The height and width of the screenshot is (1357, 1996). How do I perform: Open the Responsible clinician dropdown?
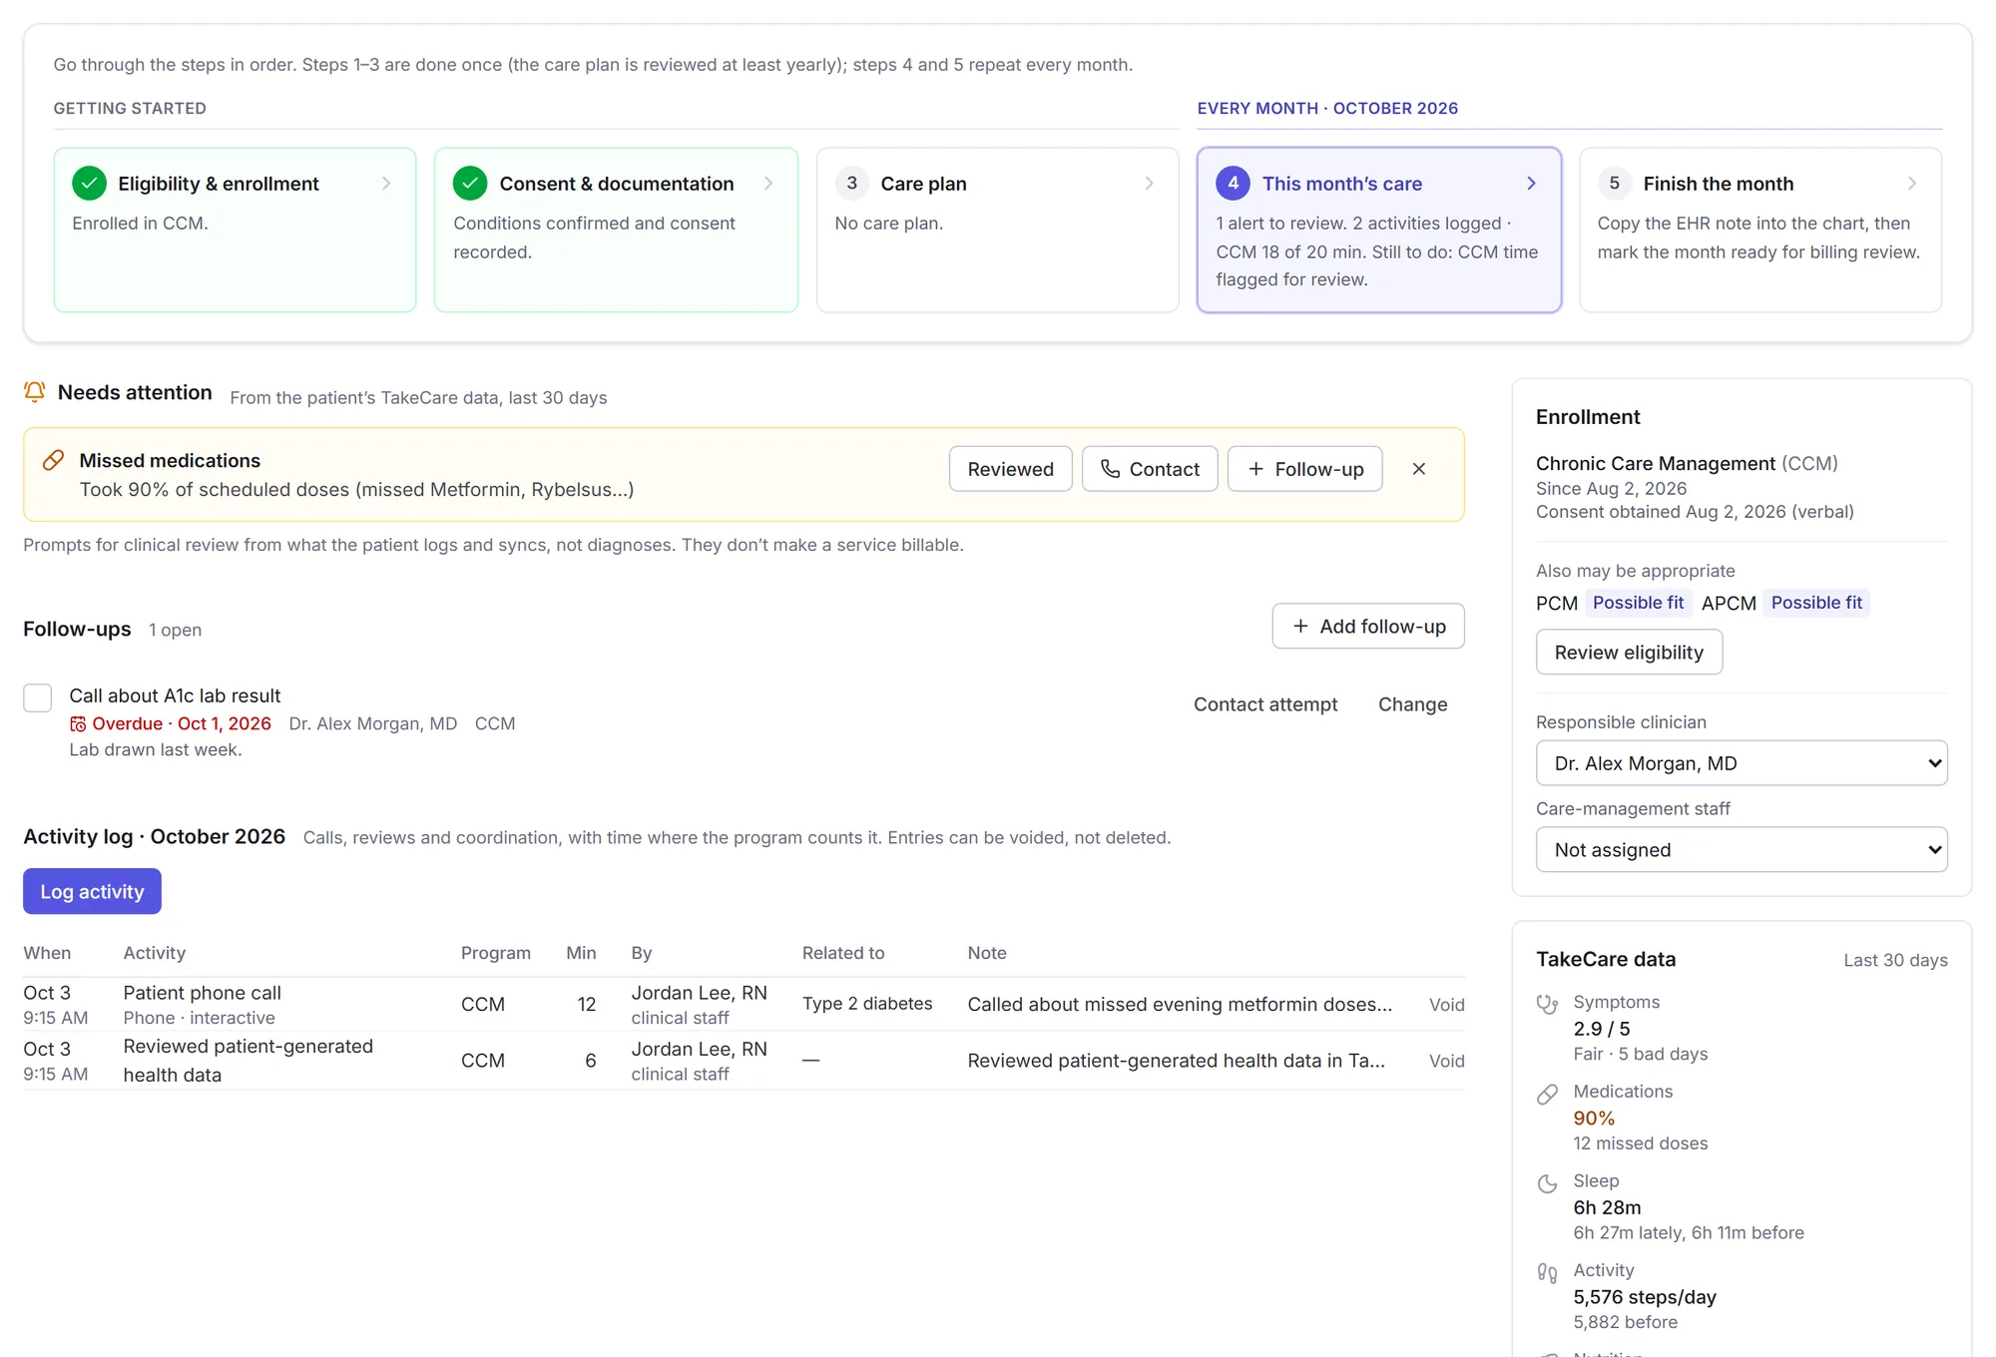pyautogui.click(x=1742, y=763)
